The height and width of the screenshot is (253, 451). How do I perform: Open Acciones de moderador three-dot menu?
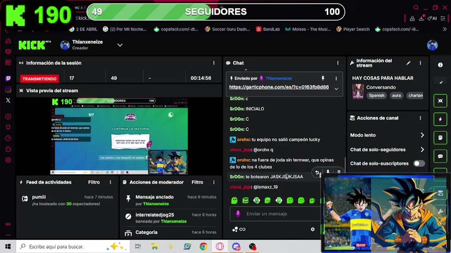pos(214,182)
